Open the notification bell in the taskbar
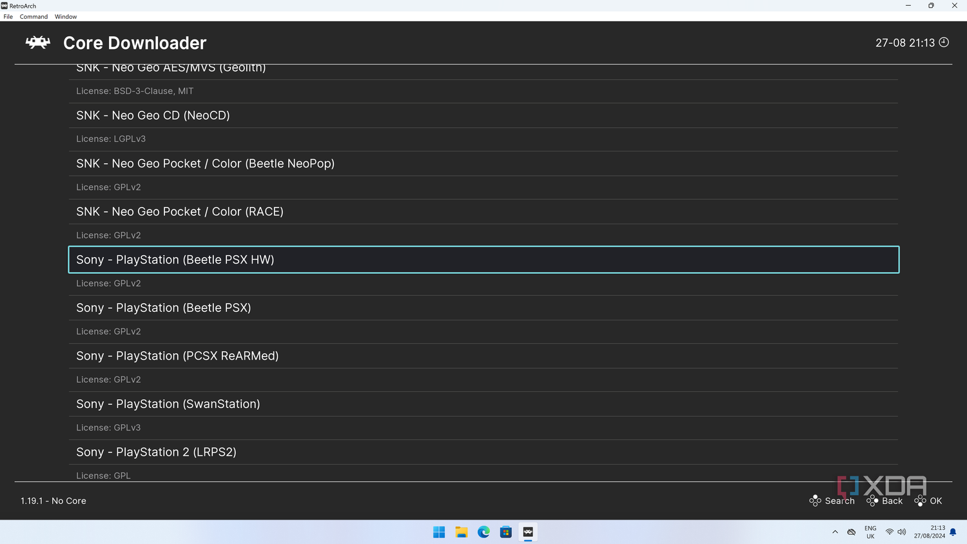The height and width of the screenshot is (544, 967). point(953,532)
